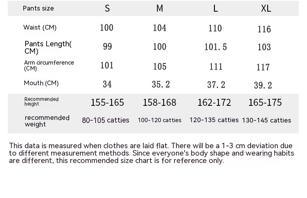Image resolution: width=307 pixels, height=198 pixels.
Task: Select the "Mouth (CM)" row label
Action: tap(41, 83)
